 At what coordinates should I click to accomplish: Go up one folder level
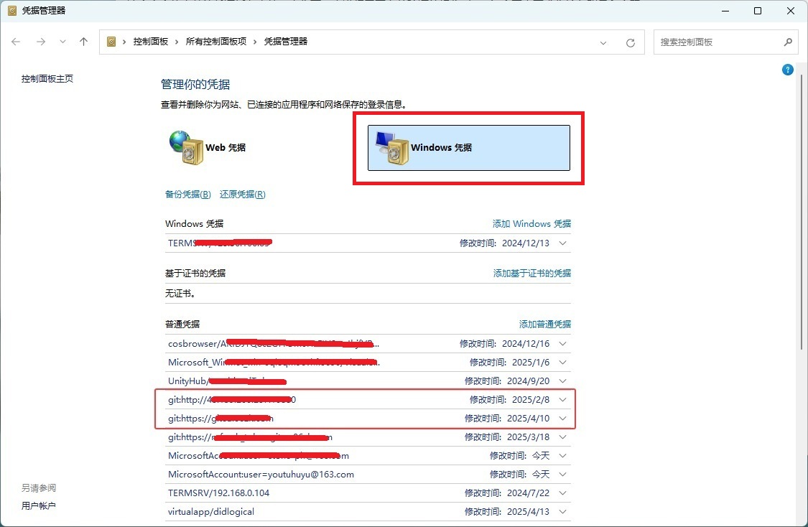[83, 42]
